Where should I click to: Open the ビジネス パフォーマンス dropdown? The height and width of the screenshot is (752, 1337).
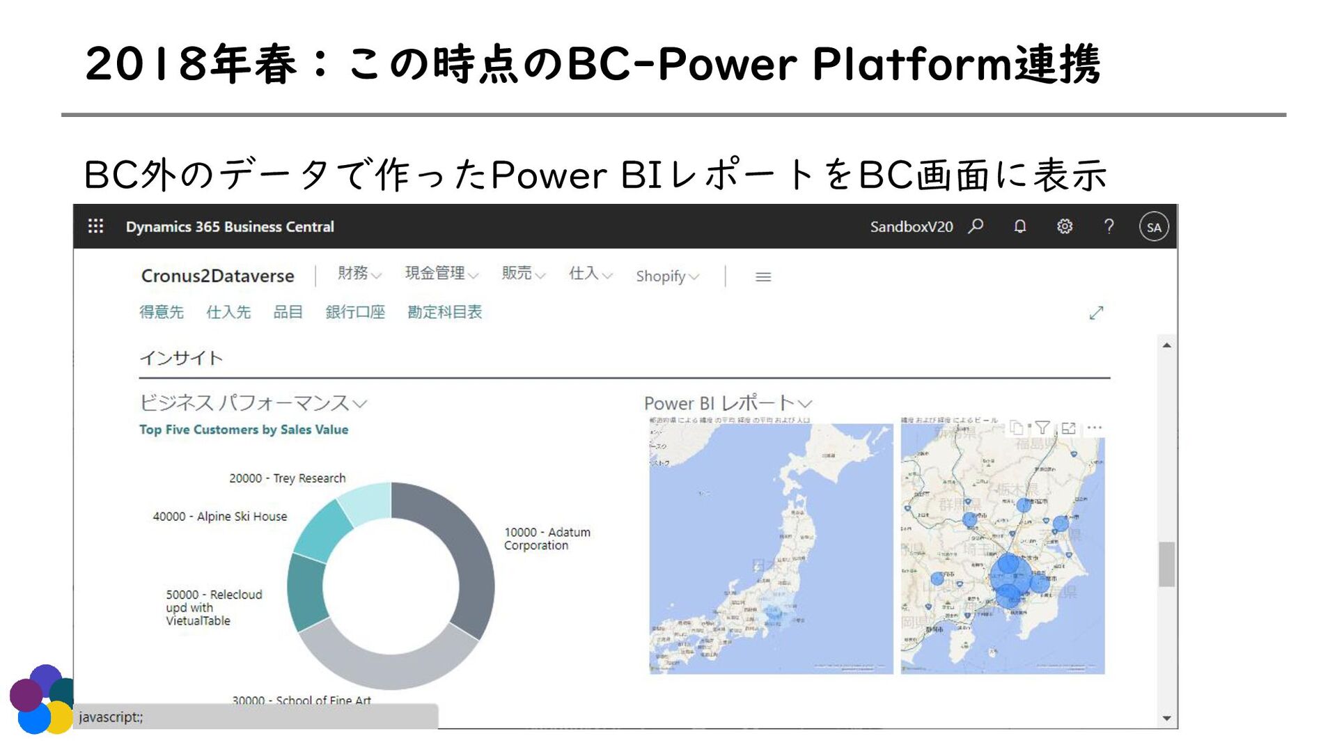coord(253,402)
